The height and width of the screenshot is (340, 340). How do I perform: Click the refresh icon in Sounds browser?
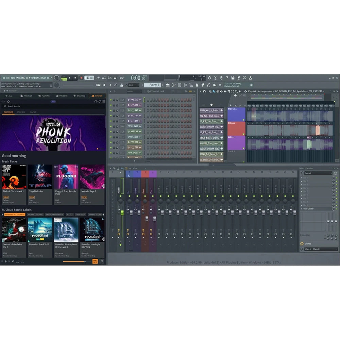(8, 101)
